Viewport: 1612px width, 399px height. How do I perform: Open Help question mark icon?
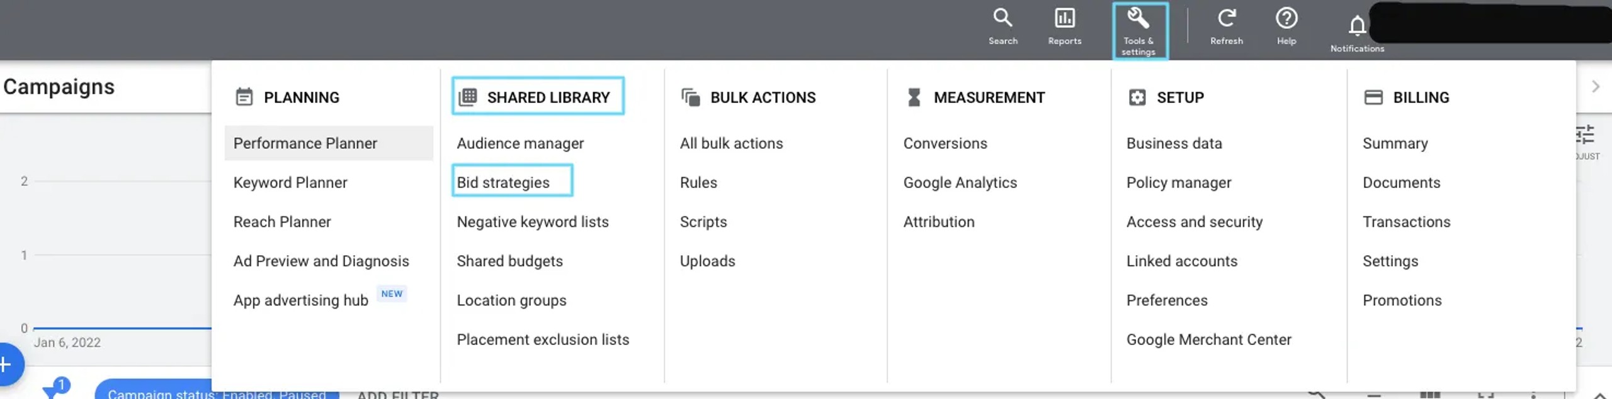coord(1286,19)
